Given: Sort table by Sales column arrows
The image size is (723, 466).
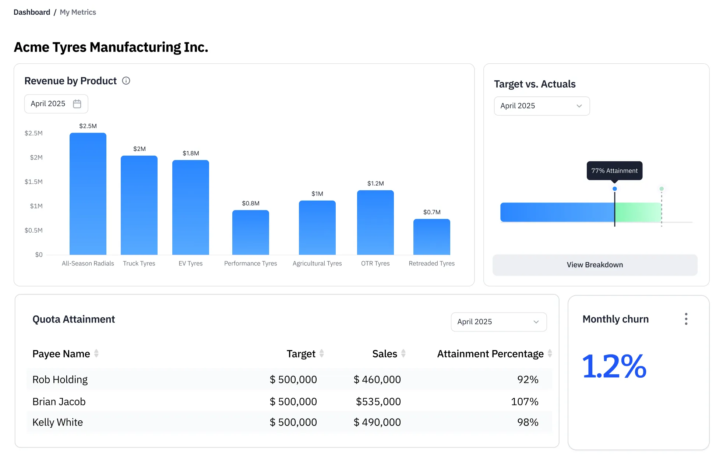Looking at the screenshot, I should pos(403,353).
